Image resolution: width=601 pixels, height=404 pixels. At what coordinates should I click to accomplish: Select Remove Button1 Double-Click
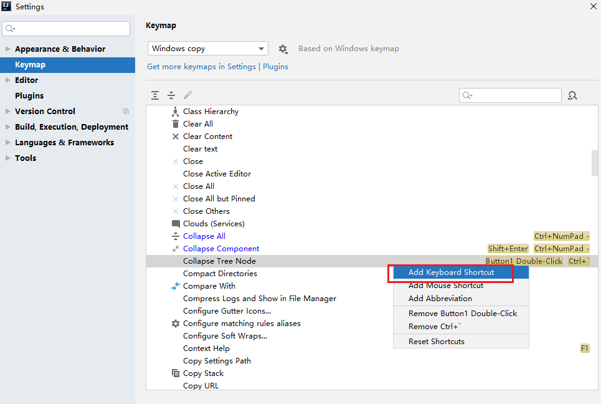461,314
